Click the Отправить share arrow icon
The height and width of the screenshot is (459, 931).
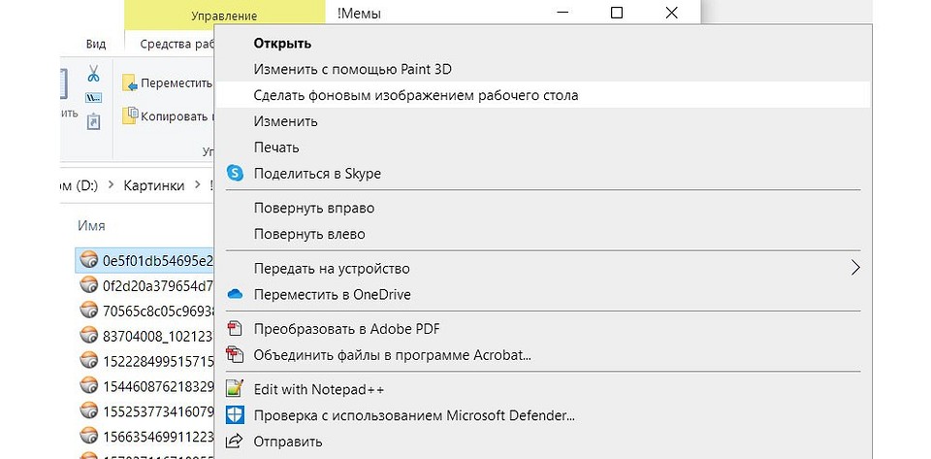236,442
